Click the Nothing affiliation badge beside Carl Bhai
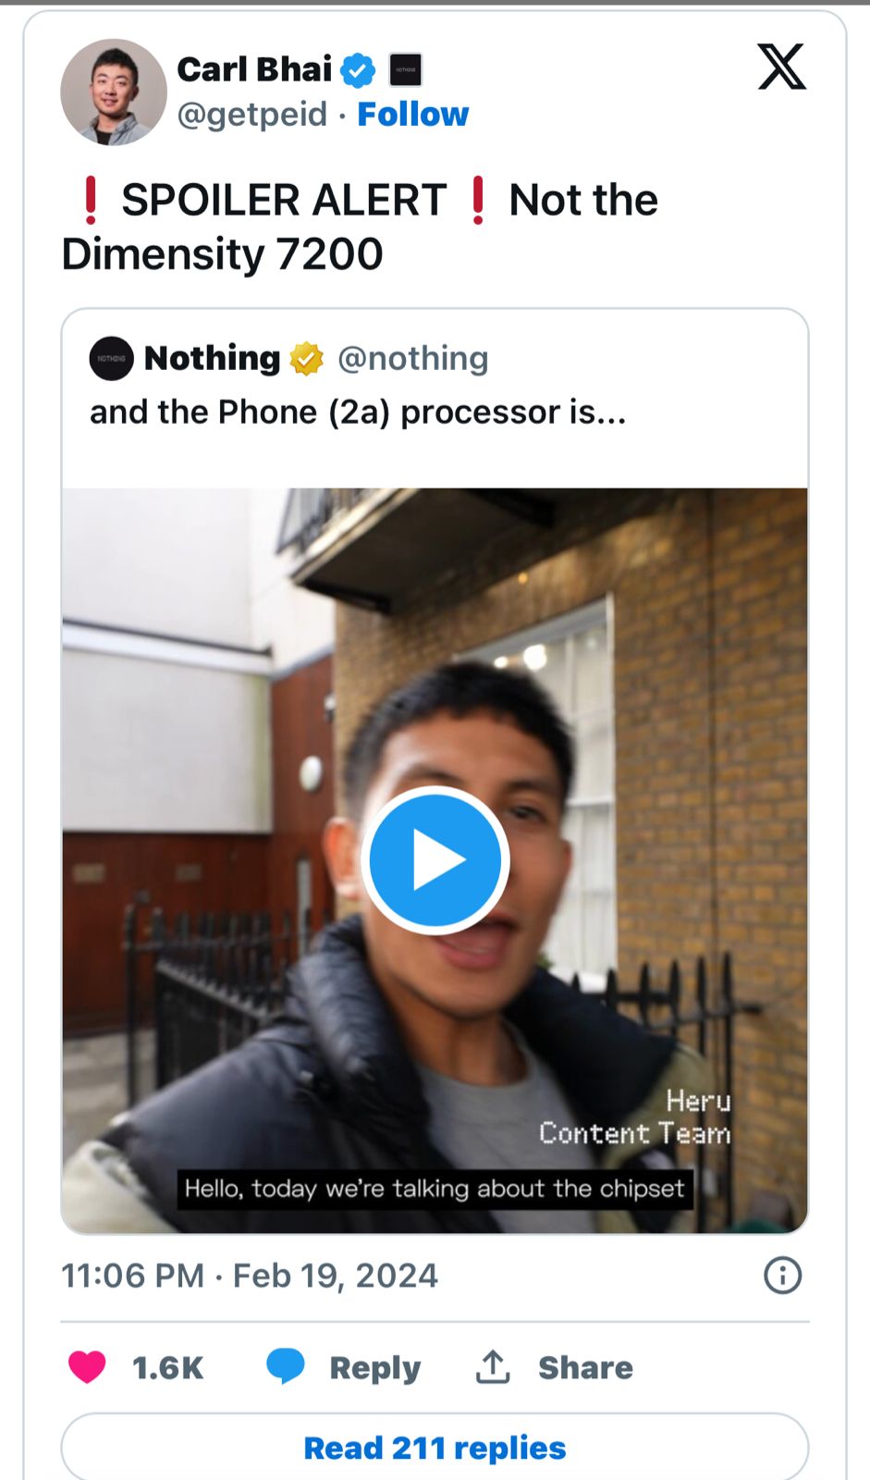This screenshot has width=870, height=1480. point(405,69)
